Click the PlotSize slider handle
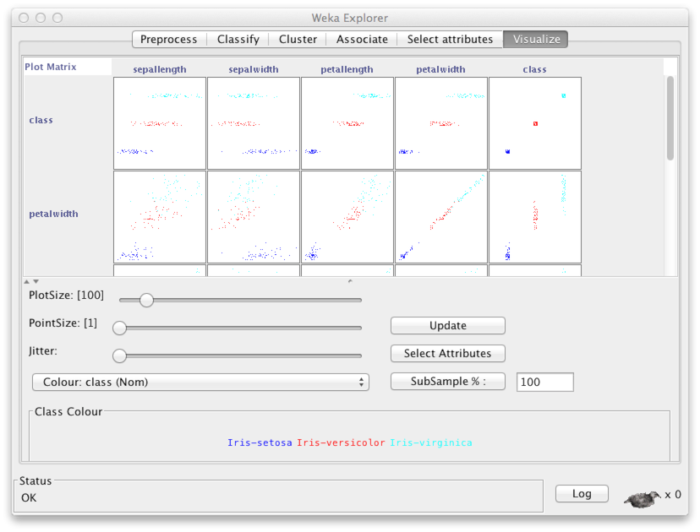 [146, 300]
